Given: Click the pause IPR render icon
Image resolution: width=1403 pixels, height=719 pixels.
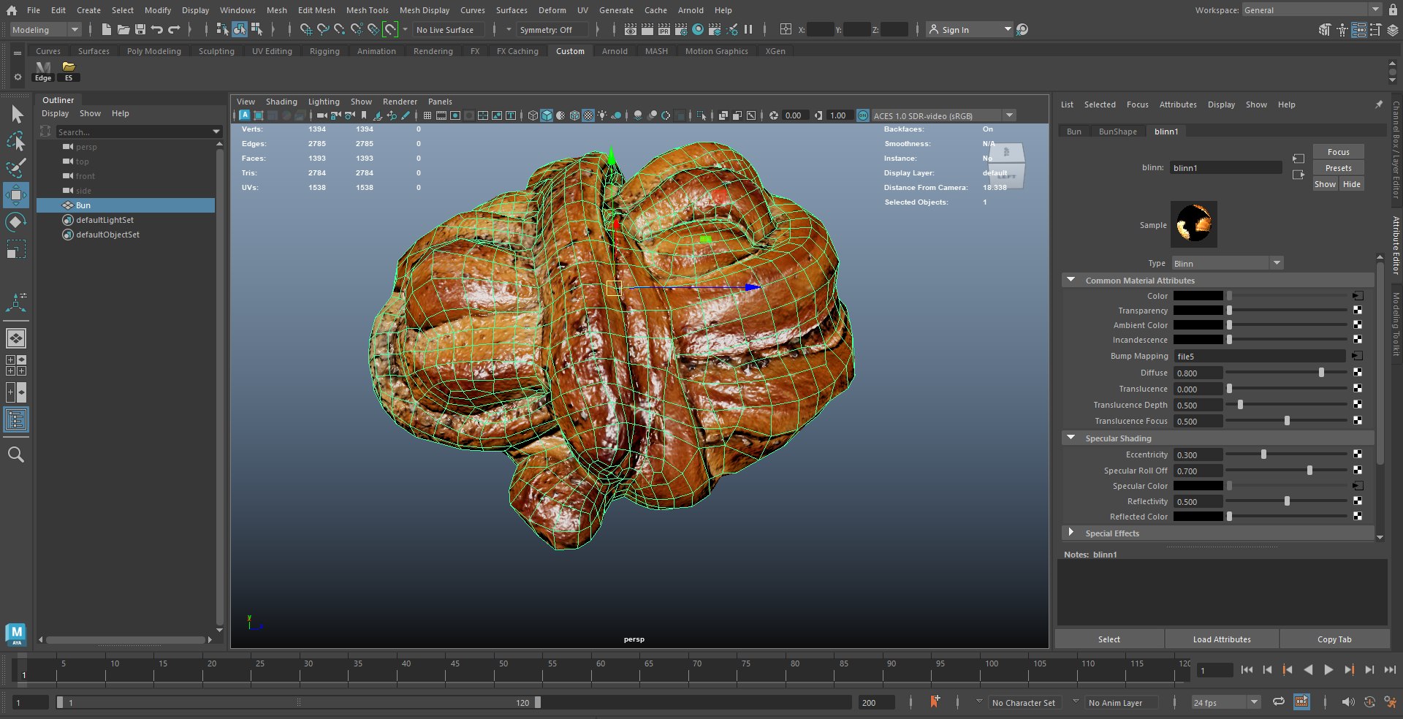Looking at the screenshot, I should [x=748, y=29].
